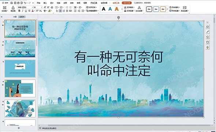The image size is (216, 132).
Task: Open the 插入 (Insert) ribbon tab
Action: click(45, 3)
